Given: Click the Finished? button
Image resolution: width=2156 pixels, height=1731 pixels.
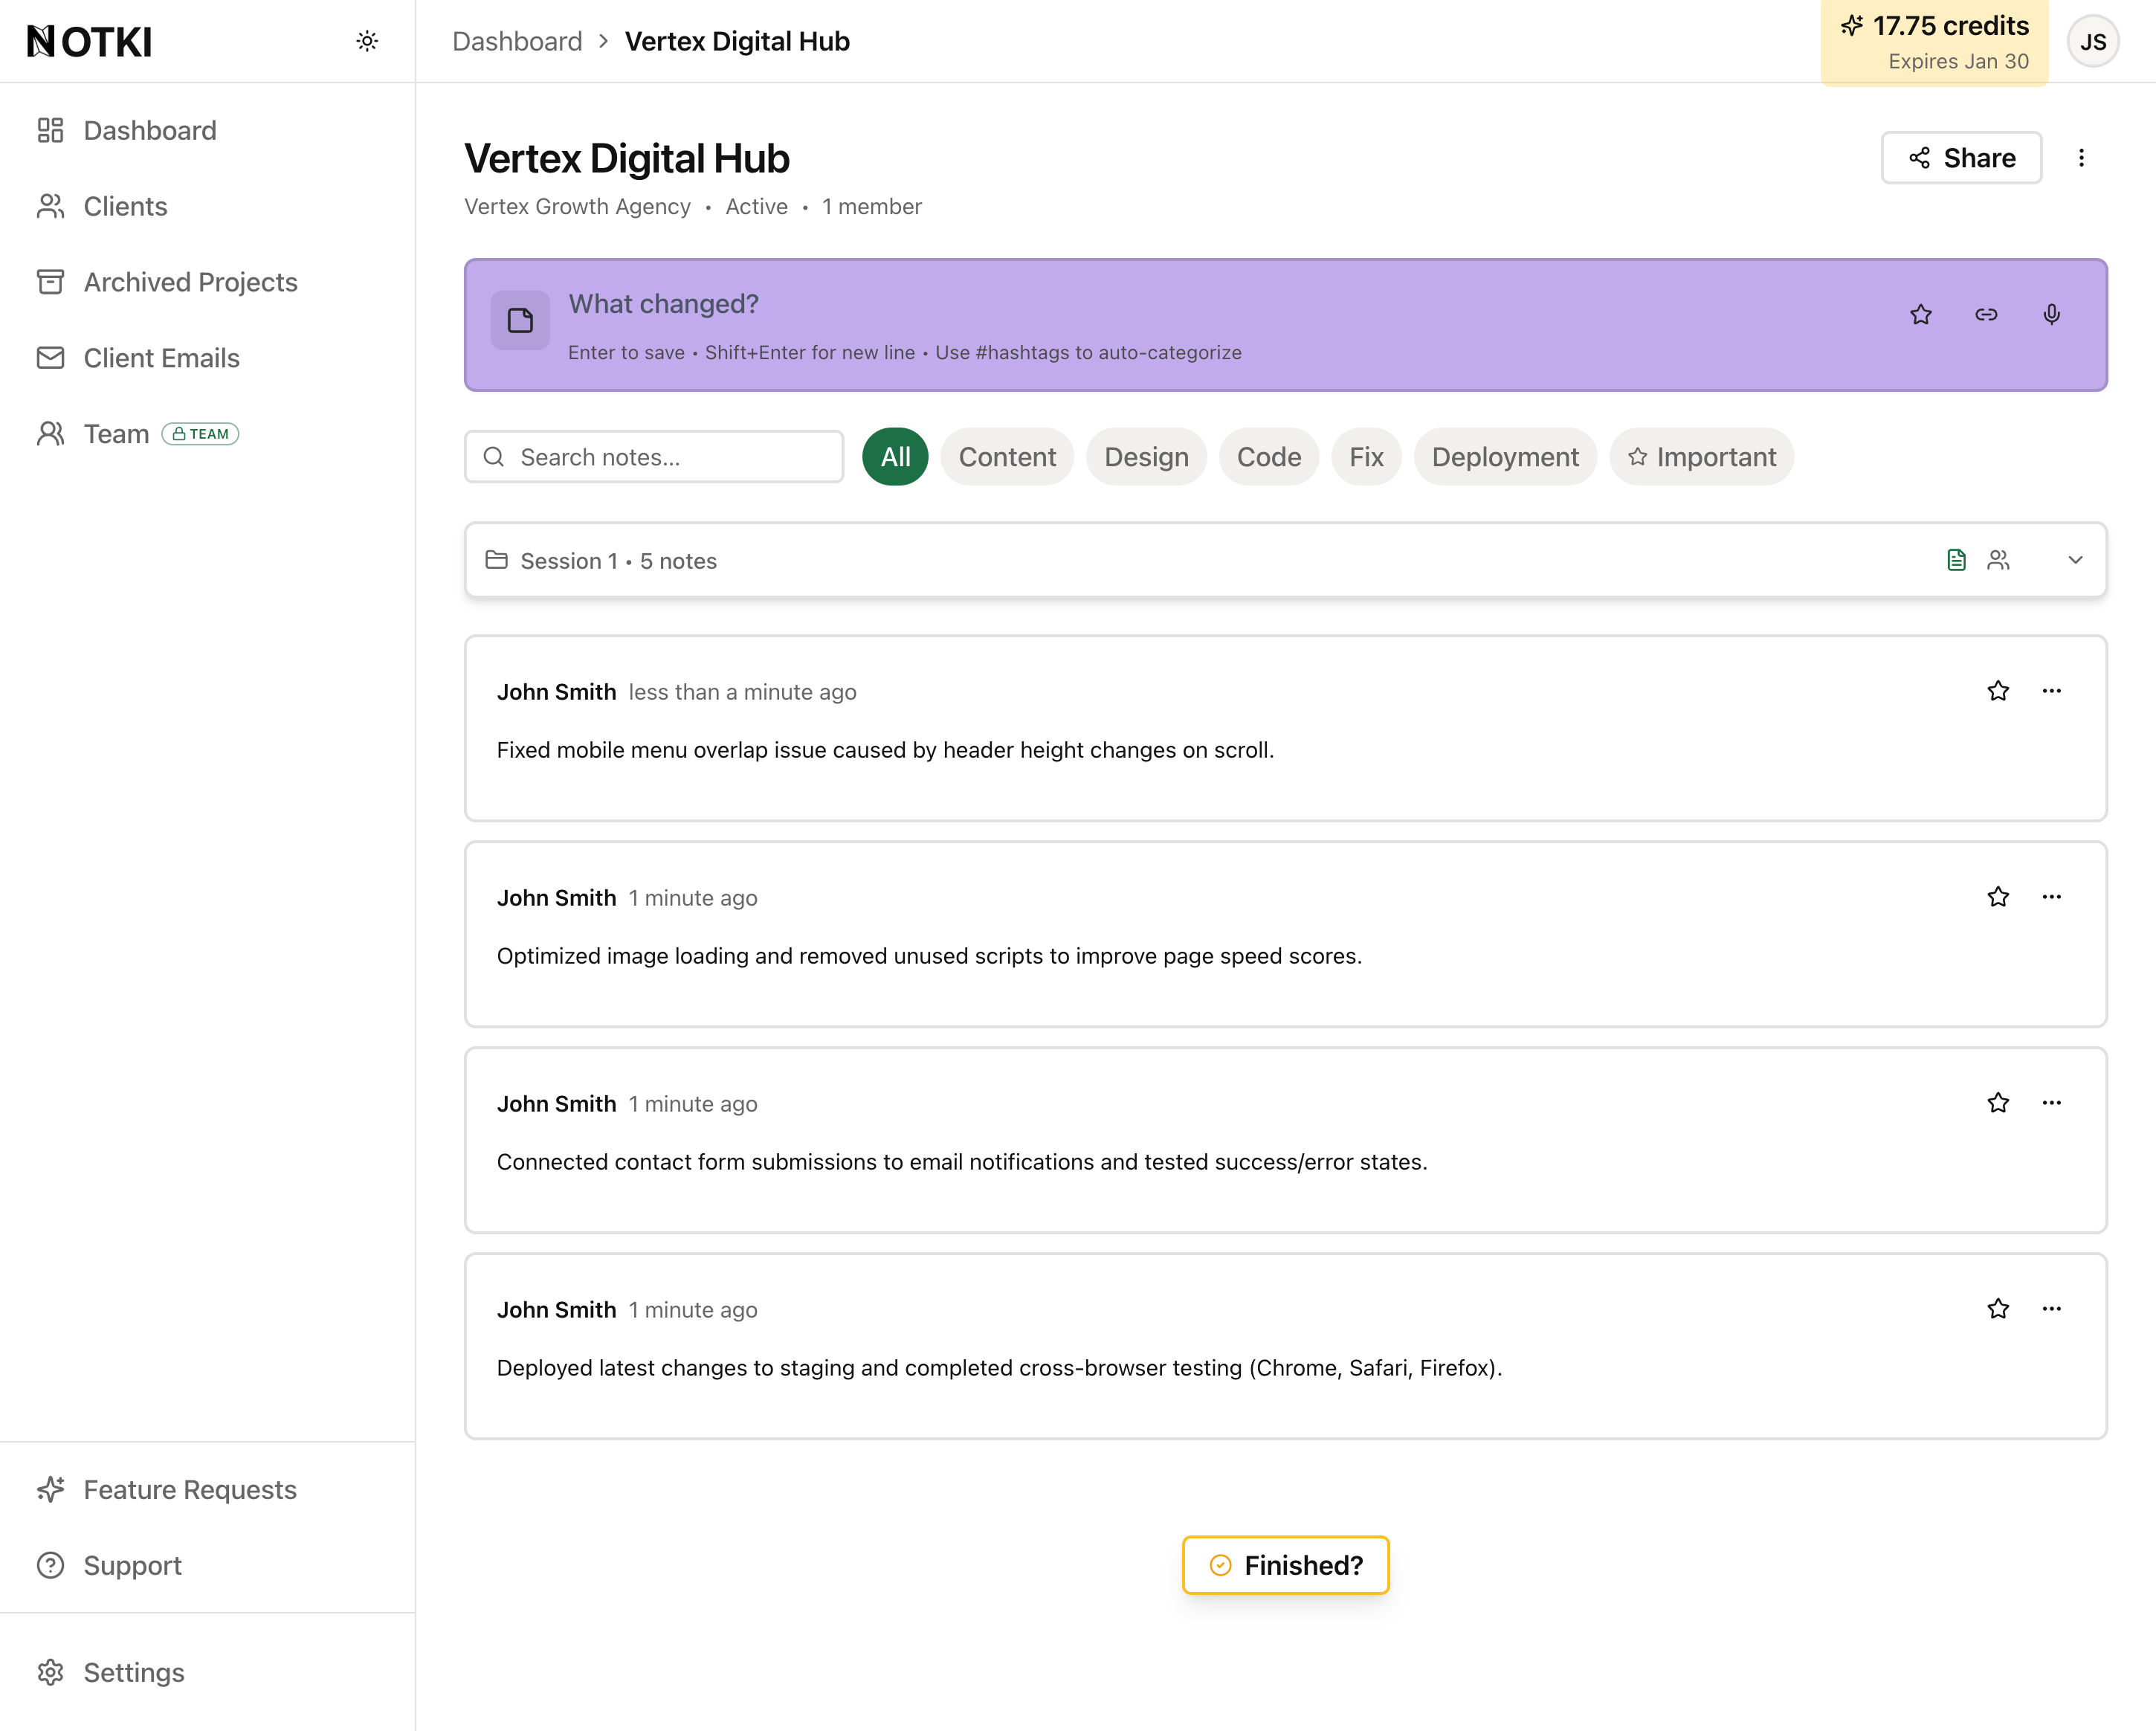Looking at the screenshot, I should (1286, 1564).
